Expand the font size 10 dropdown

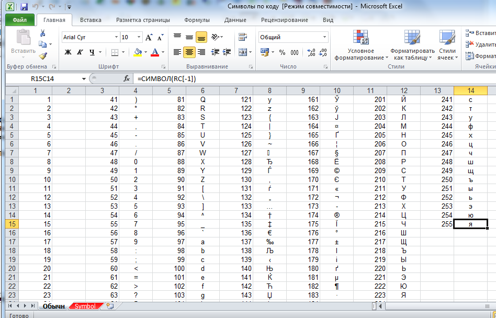pos(139,37)
